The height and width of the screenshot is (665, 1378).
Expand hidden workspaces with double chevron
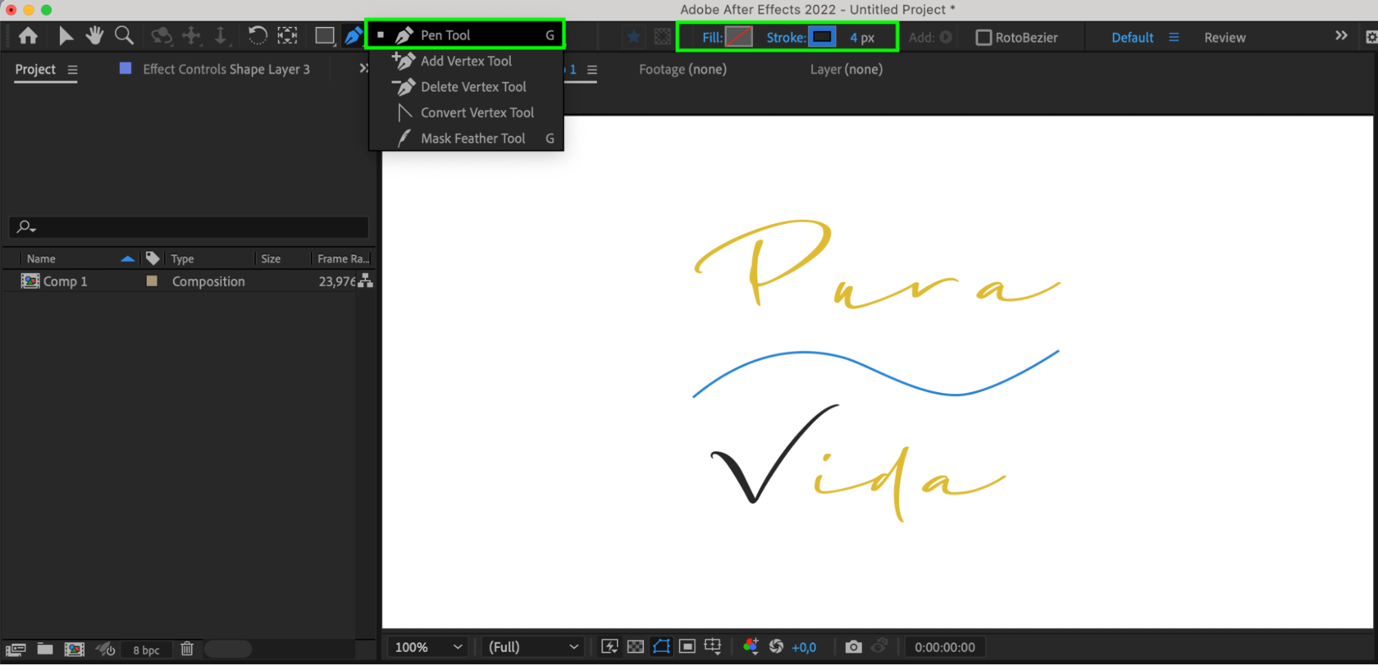point(1341,36)
